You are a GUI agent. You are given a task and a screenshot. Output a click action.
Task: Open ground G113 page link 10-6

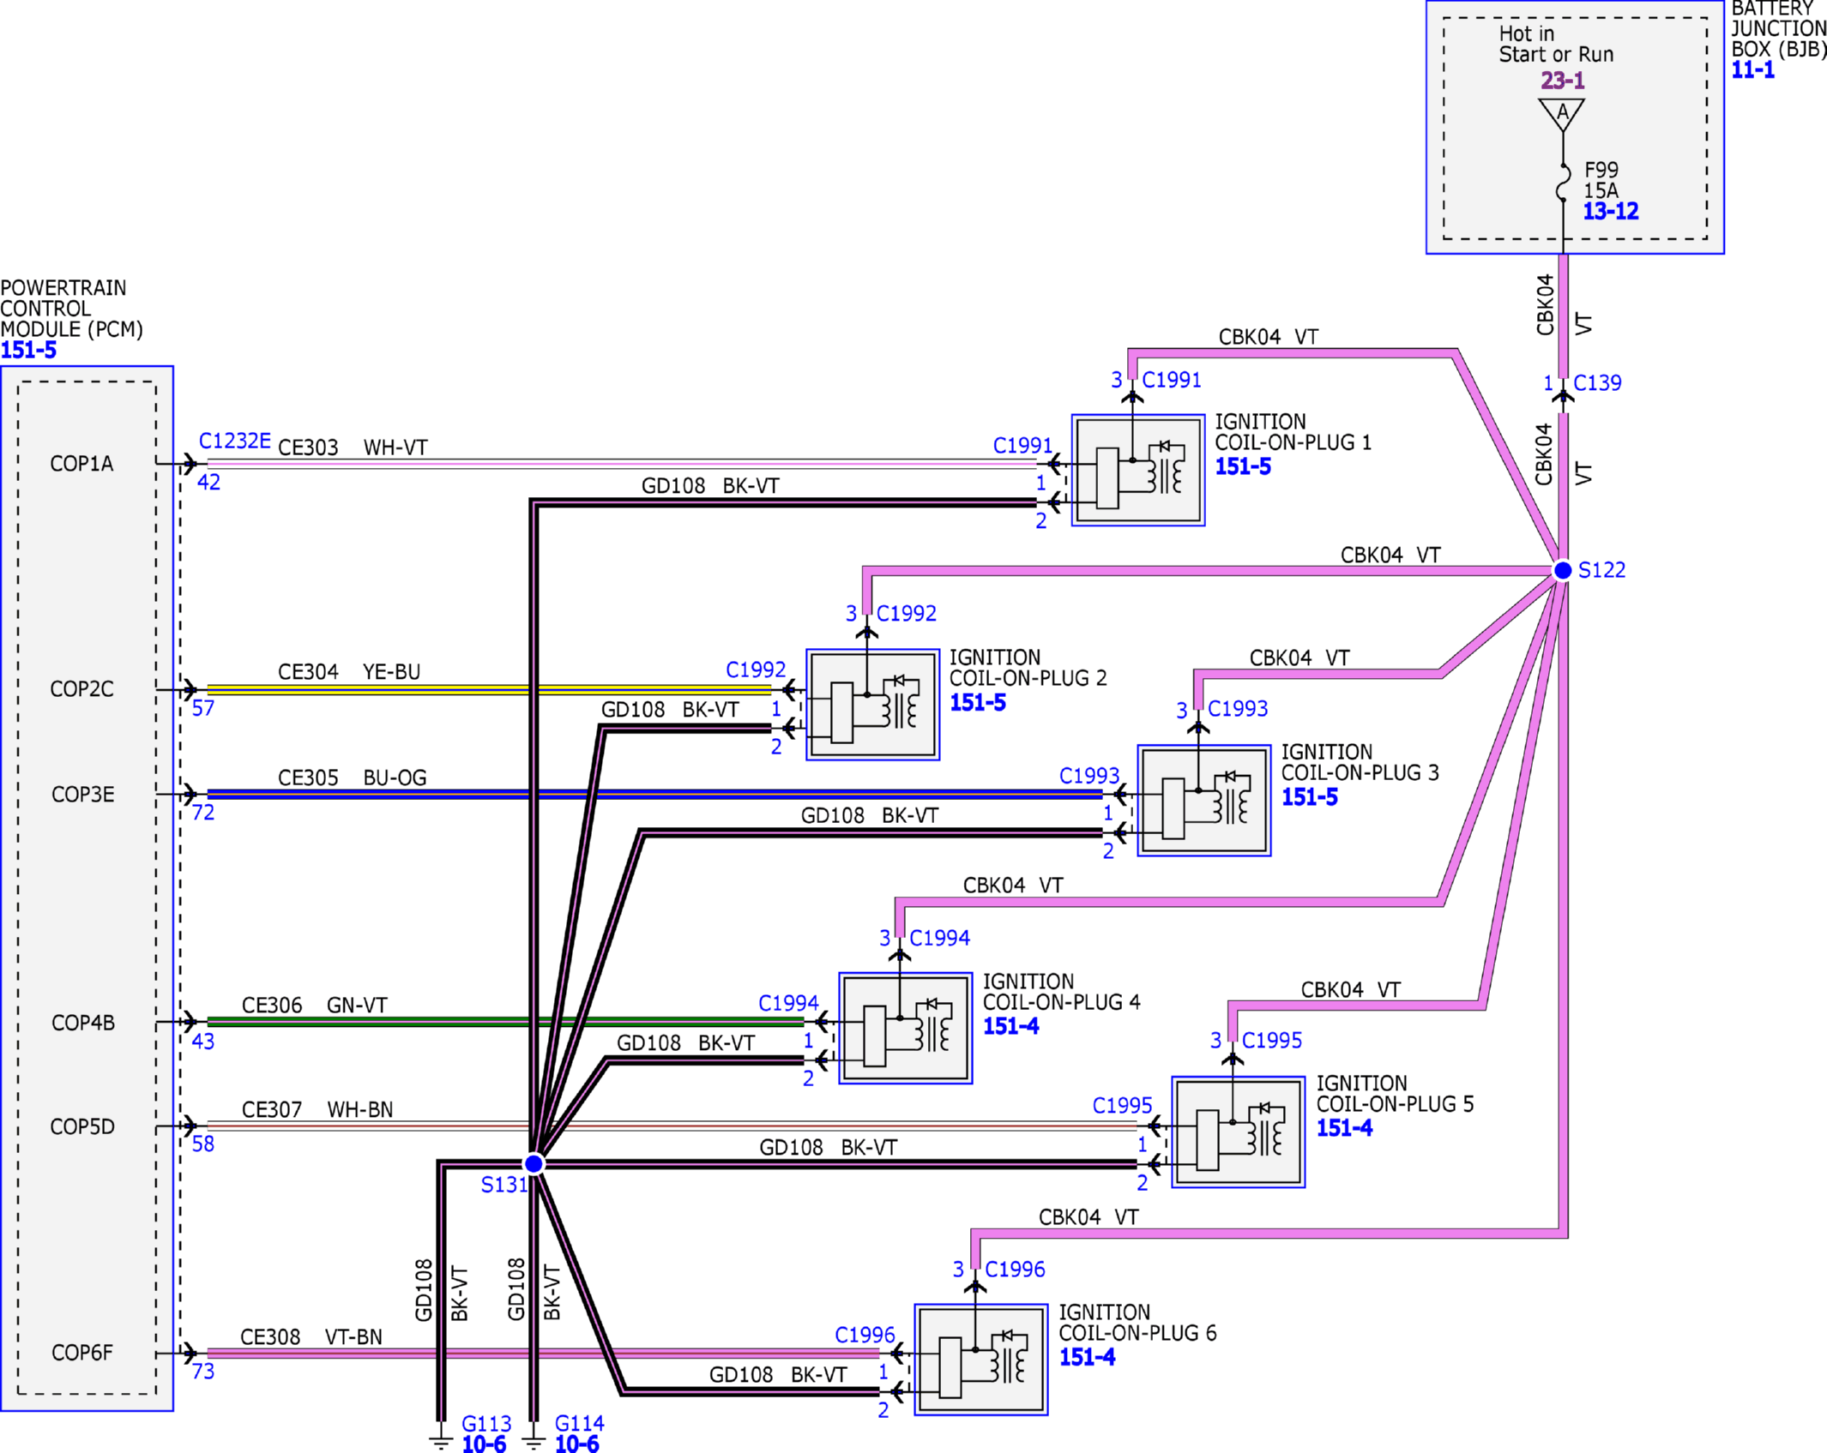[x=485, y=1444]
